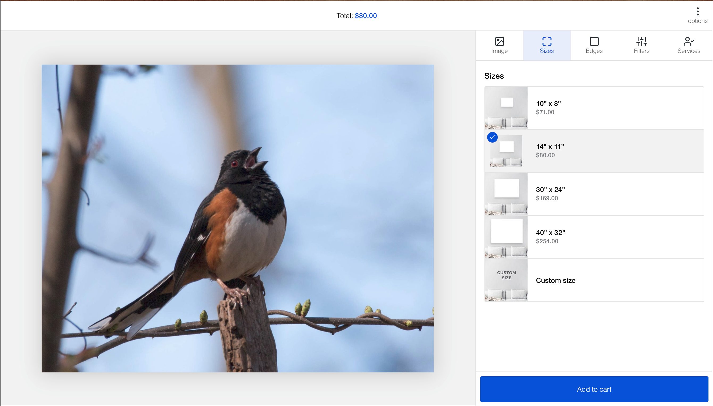Click the Total price amount
Viewport: 713px width, 406px height.
click(366, 15)
